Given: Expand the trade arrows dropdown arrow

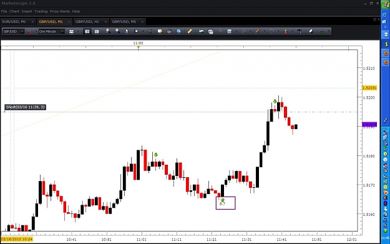Looking at the screenshot, I should pos(293,32).
